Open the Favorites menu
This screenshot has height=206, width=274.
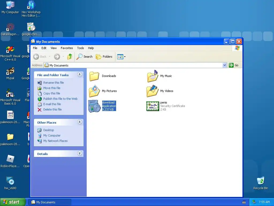click(x=67, y=48)
